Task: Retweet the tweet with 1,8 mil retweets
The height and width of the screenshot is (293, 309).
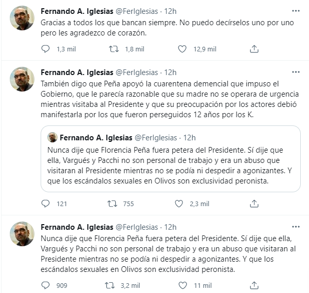Action: click(114, 49)
